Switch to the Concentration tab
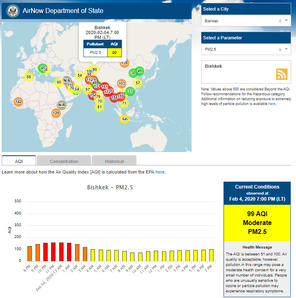Screen dimensions: 296x298 pyautogui.click(x=64, y=161)
